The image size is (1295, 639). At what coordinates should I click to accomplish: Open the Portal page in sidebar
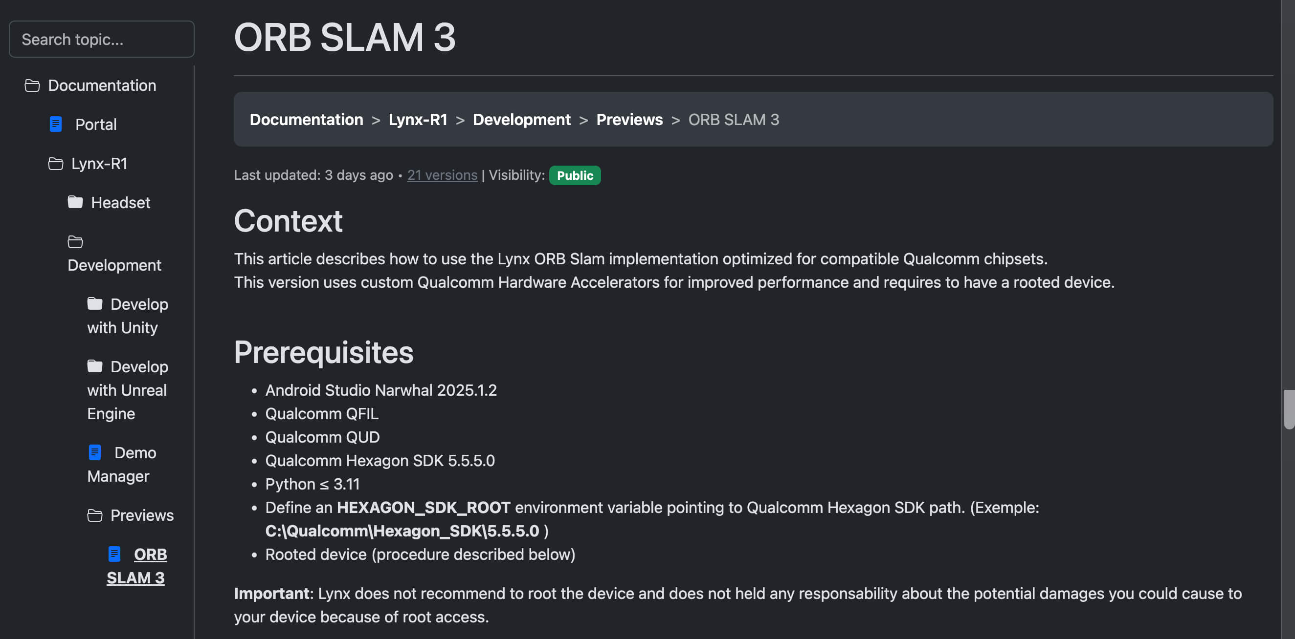pos(95,125)
